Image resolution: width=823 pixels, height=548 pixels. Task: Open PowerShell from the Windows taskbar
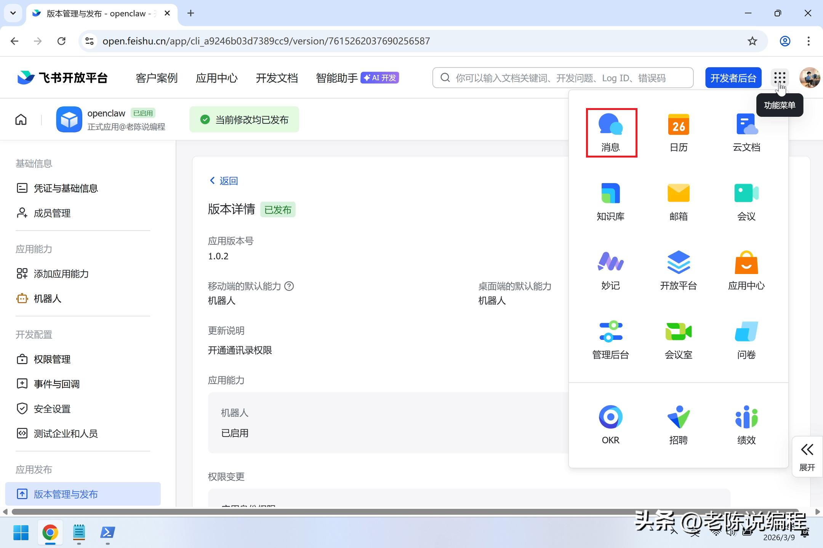[x=107, y=532]
